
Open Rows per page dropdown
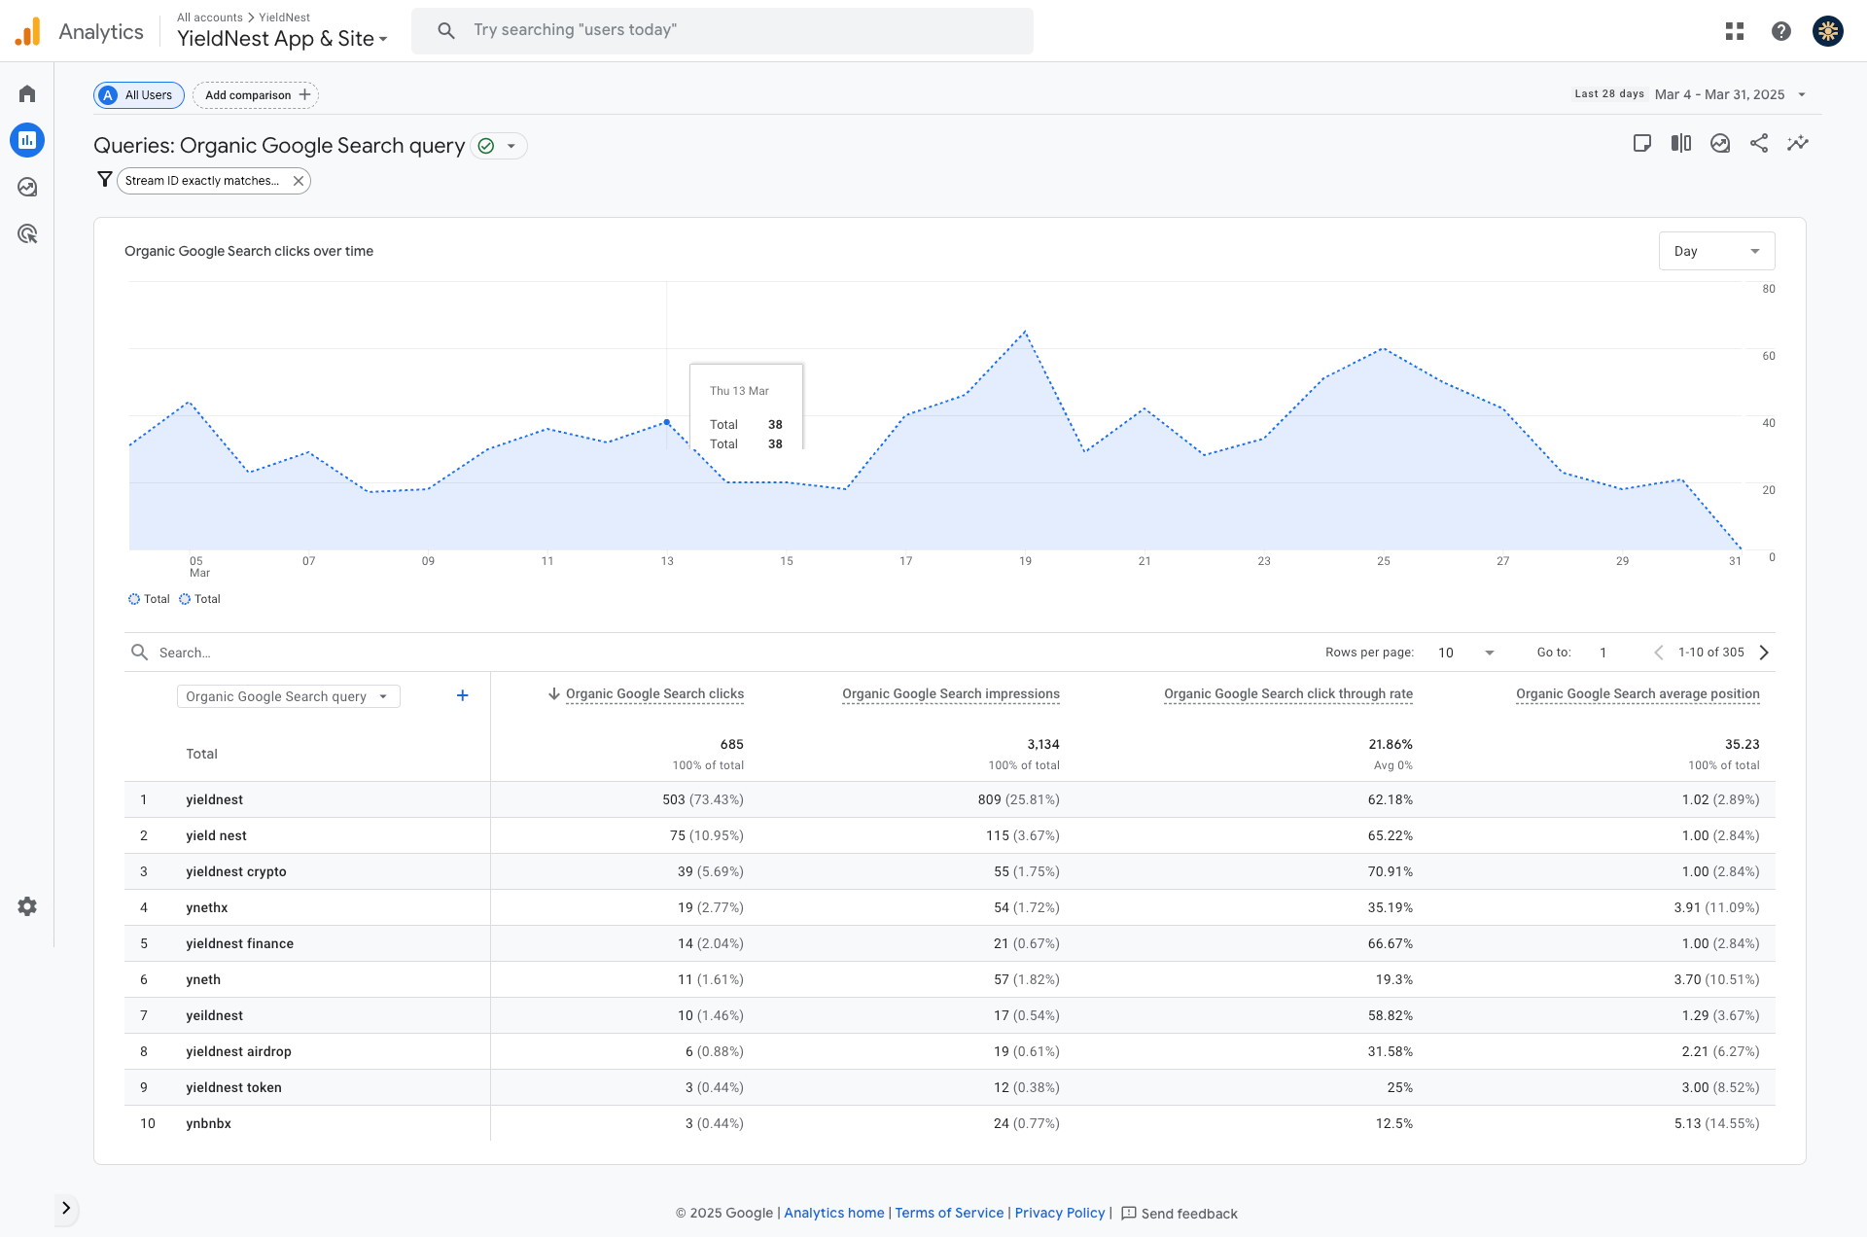(x=1465, y=653)
